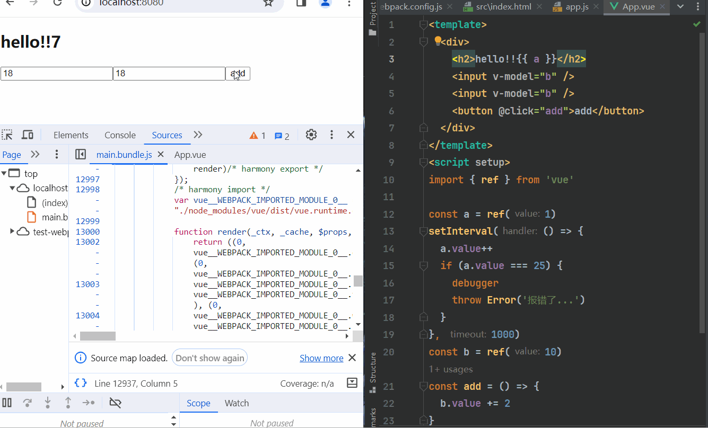Select the main.b file in the tree
708x428 pixels.
48,217
